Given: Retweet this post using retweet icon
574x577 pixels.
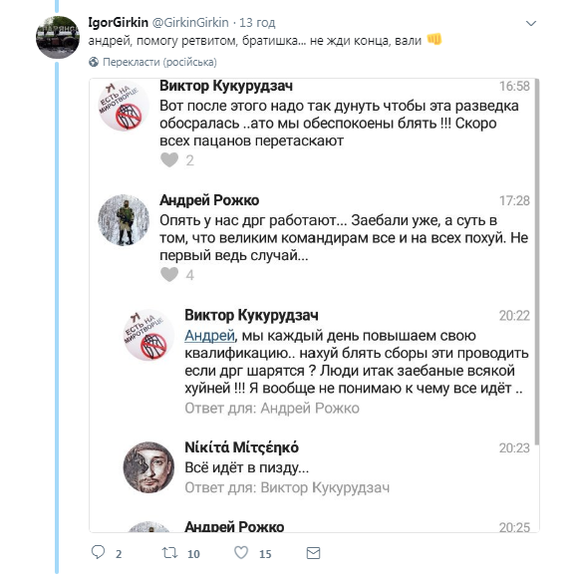Looking at the screenshot, I should (x=170, y=553).
